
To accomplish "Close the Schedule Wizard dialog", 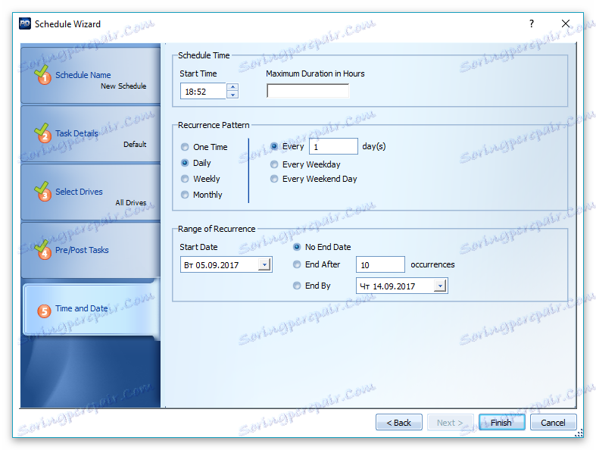I will click(x=566, y=23).
